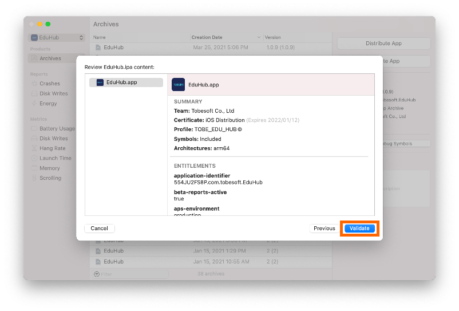Sort archives by Version column
This screenshot has width=459, height=311.
point(272,37)
